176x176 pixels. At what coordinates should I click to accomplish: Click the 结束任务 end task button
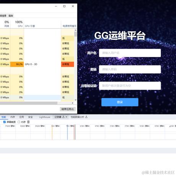tap(68, 109)
